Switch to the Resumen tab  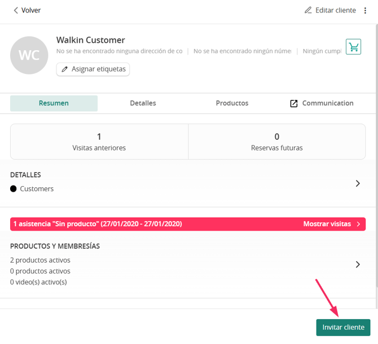[x=54, y=103]
